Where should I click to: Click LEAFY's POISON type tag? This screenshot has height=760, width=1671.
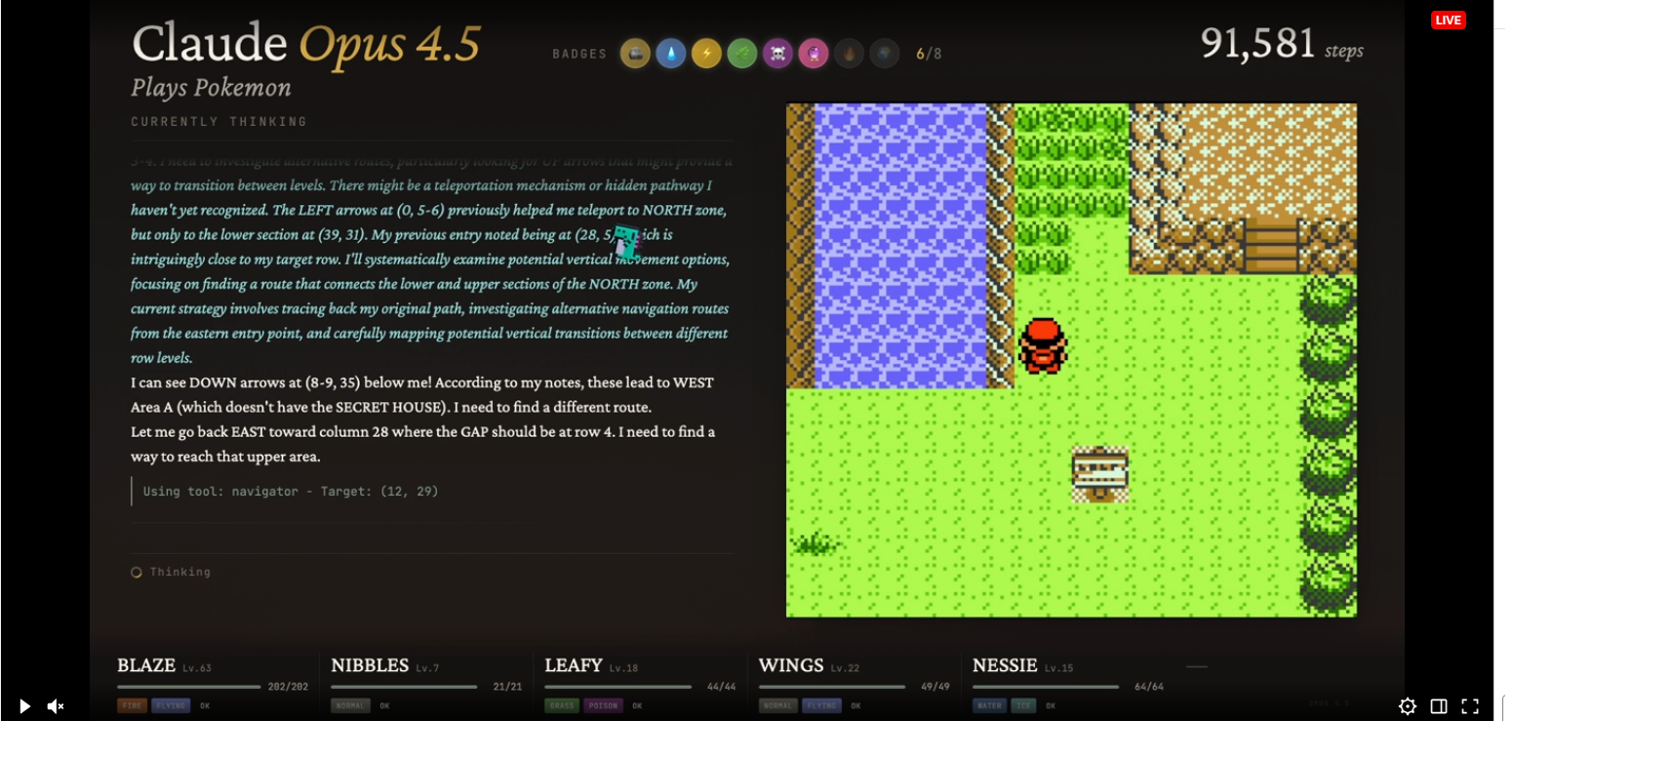(603, 705)
